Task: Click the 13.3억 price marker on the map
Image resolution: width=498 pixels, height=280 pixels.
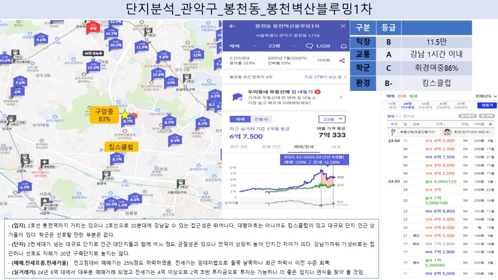Action: click(93, 67)
